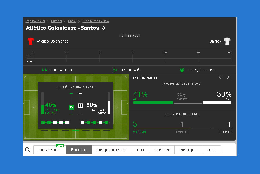Open the match selector up-down arrows
Image resolution: width=260 pixels, height=174 pixels.
[103, 28]
